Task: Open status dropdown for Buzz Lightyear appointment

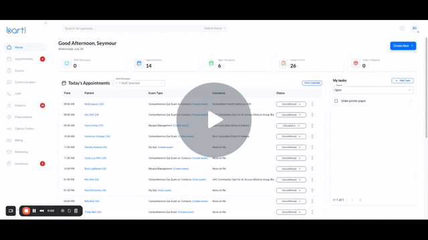Action: point(291,169)
